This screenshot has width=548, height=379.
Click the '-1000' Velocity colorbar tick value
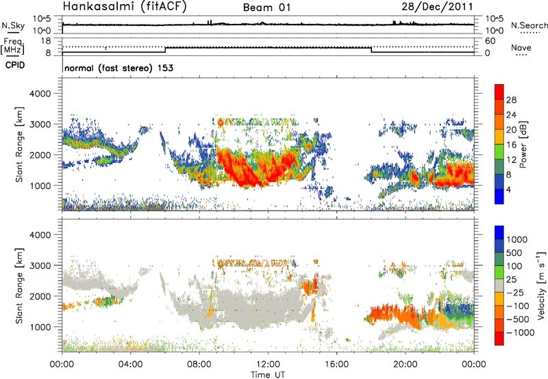[520, 332]
